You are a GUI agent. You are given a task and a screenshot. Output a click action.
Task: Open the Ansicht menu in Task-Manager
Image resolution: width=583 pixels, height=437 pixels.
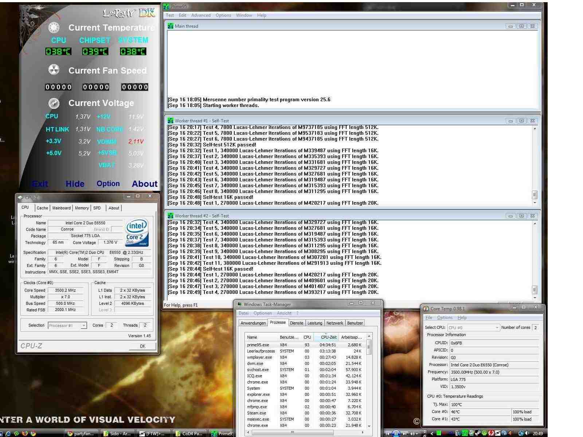coord(284,313)
